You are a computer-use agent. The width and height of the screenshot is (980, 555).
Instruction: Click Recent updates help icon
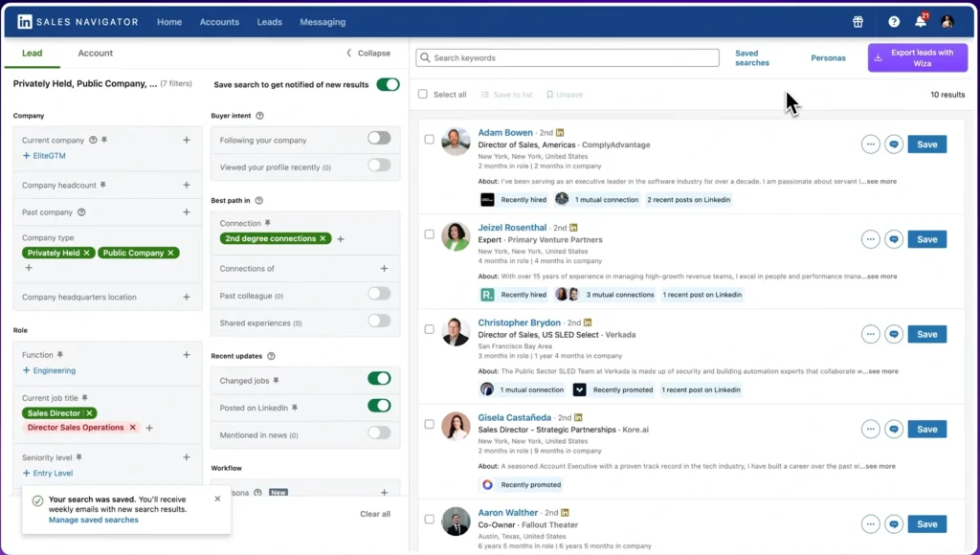(271, 356)
